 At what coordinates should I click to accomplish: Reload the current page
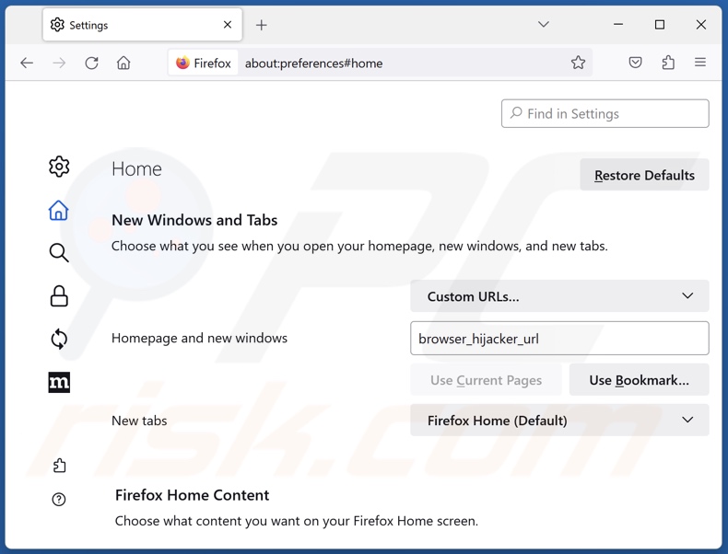coord(91,63)
